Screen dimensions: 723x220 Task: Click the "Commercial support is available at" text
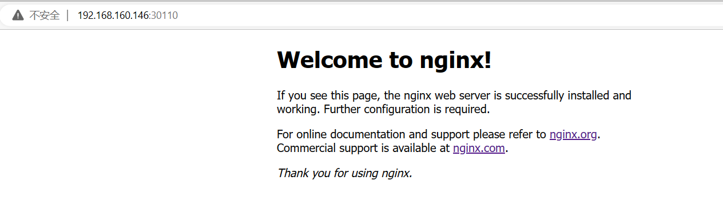pyautogui.click(x=364, y=149)
